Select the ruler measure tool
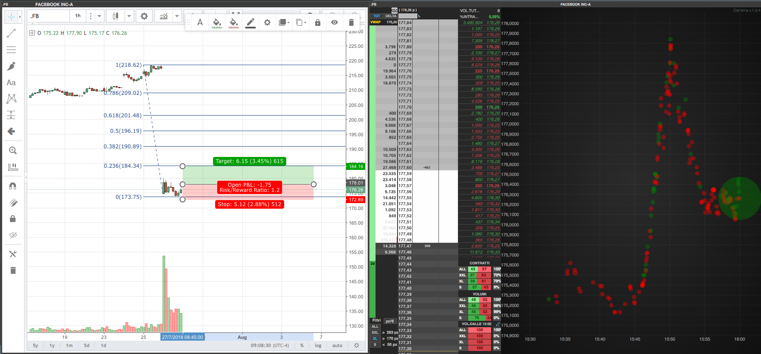 point(13,167)
